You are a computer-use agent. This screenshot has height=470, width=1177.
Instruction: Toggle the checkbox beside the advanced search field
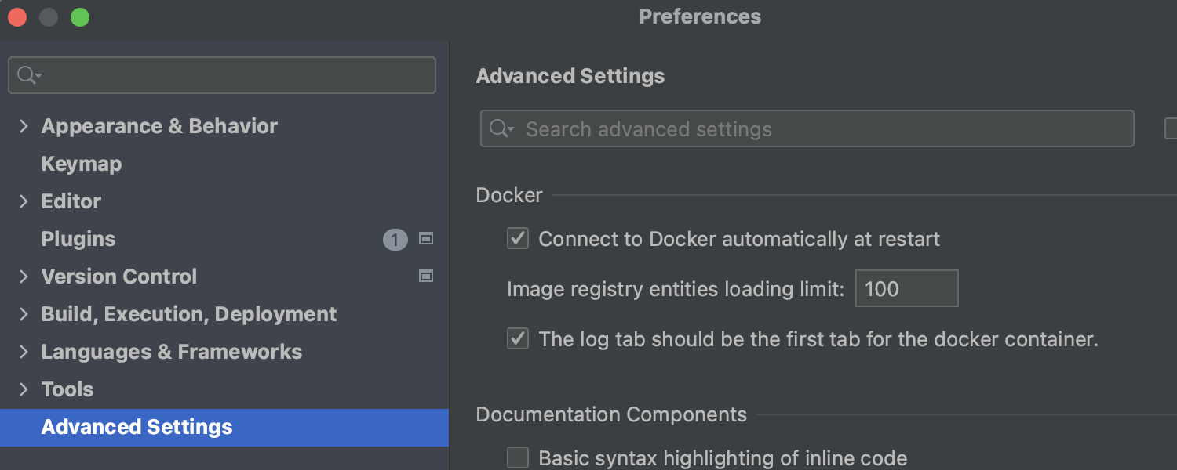click(1172, 128)
